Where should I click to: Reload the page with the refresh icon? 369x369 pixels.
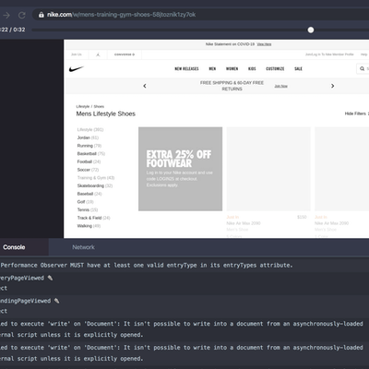coord(22,15)
